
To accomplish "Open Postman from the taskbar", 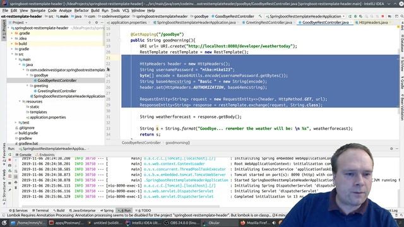I will (x=66, y=223).
